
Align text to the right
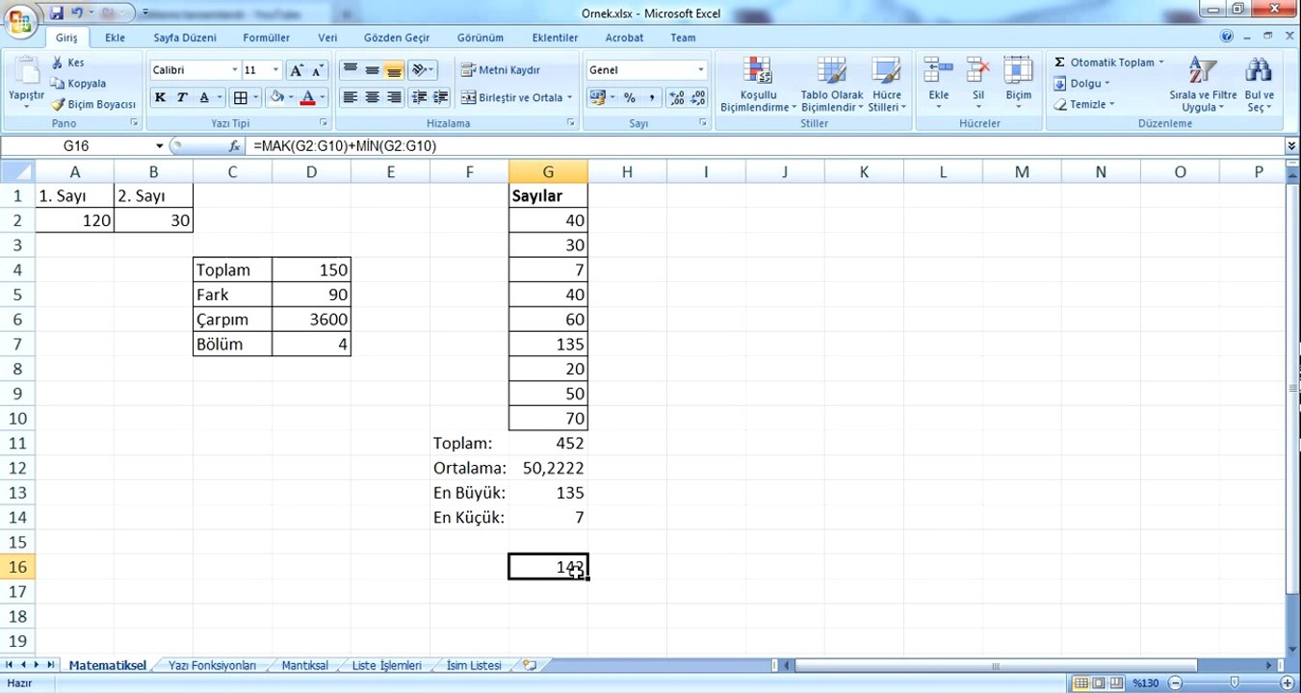coord(394,97)
